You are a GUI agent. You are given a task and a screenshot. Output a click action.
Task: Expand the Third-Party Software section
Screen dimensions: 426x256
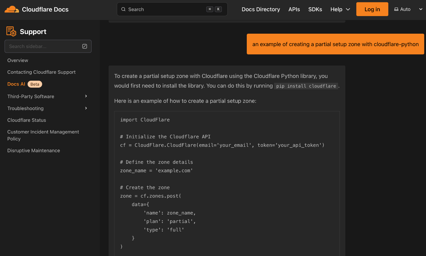tap(86, 96)
